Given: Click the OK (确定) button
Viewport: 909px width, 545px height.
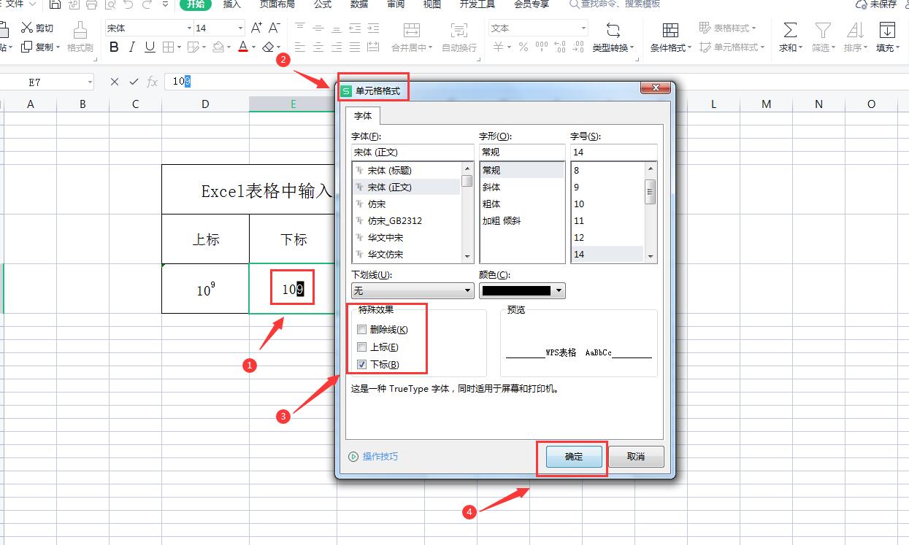Looking at the screenshot, I should tap(574, 457).
